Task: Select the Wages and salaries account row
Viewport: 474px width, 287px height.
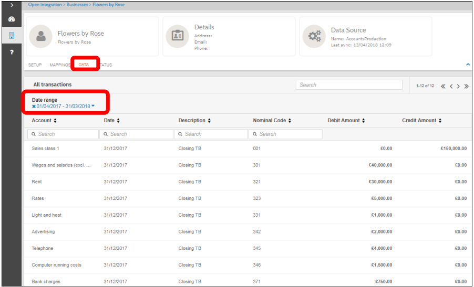Action: click(x=248, y=165)
